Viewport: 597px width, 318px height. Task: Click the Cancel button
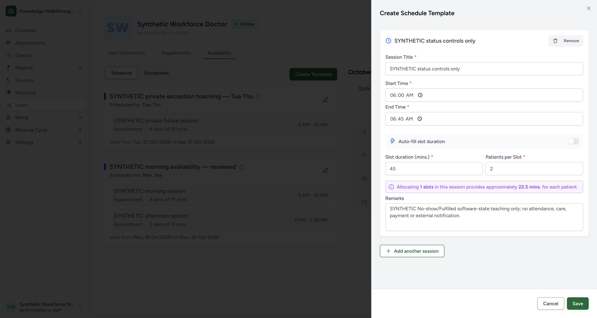551,303
